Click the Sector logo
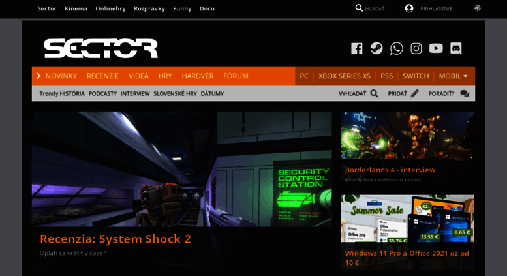 click(x=100, y=48)
